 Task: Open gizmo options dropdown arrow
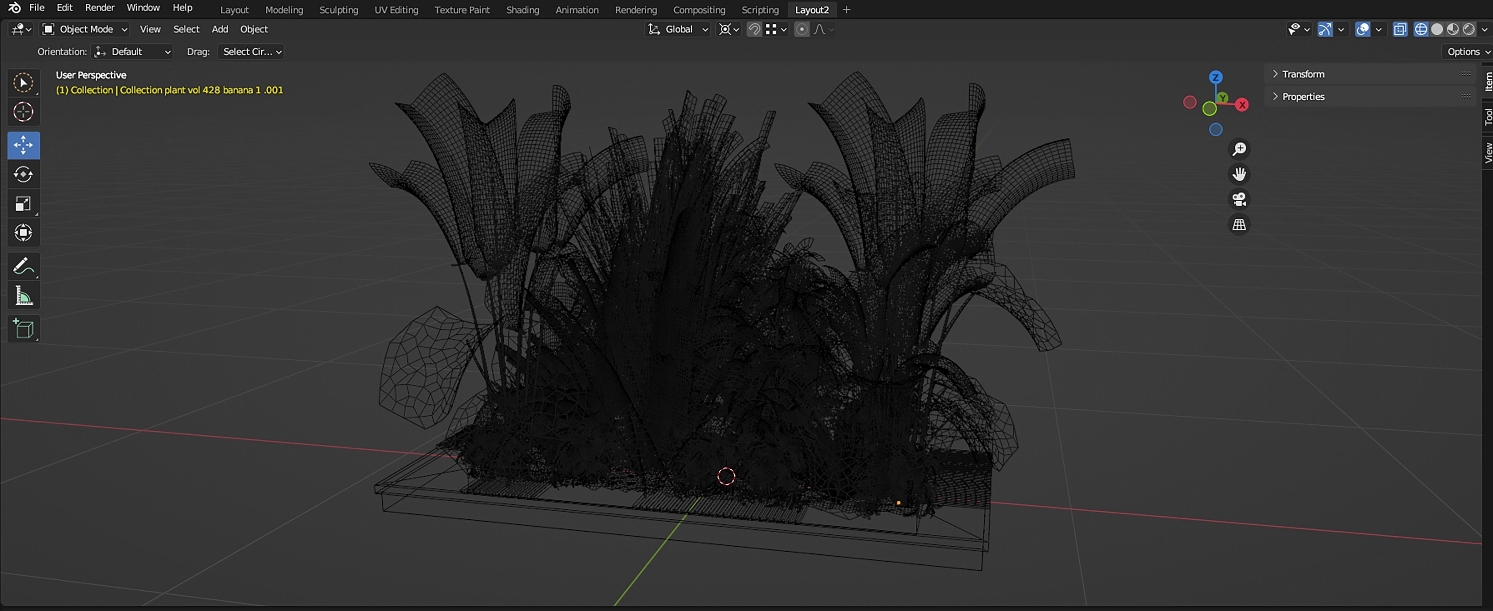tap(1341, 30)
